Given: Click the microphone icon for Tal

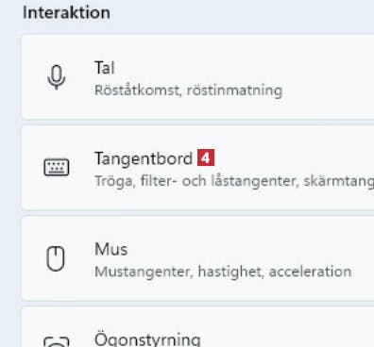Looking at the screenshot, I should (57, 77).
